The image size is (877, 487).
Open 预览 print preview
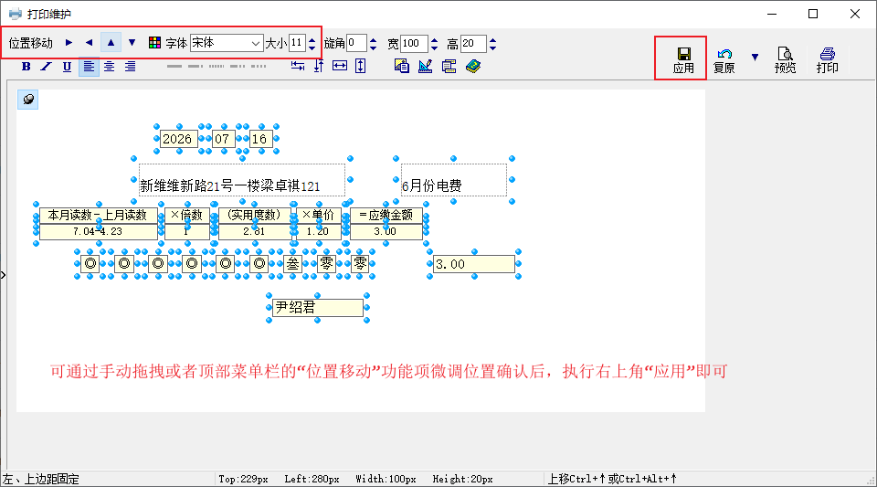[x=786, y=60]
